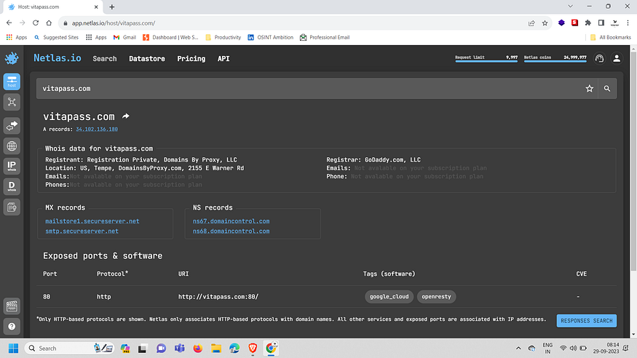Open the A record IP 34.102.136.180
The width and height of the screenshot is (637, 358).
(x=97, y=129)
